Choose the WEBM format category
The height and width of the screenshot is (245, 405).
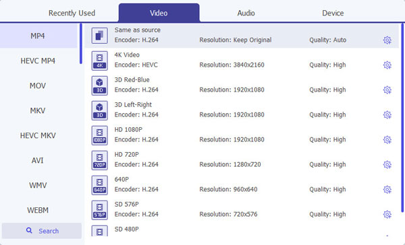38,210
